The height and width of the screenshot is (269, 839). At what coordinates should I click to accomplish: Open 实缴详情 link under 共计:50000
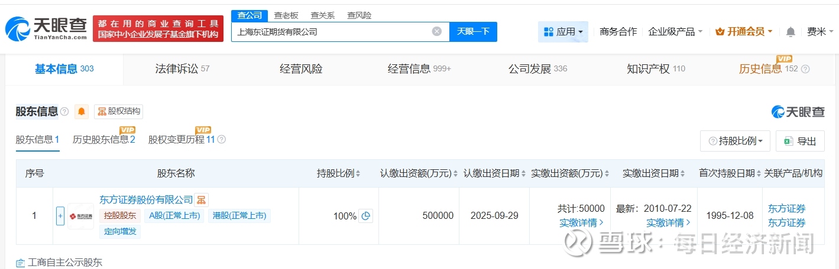pos(582,223)
